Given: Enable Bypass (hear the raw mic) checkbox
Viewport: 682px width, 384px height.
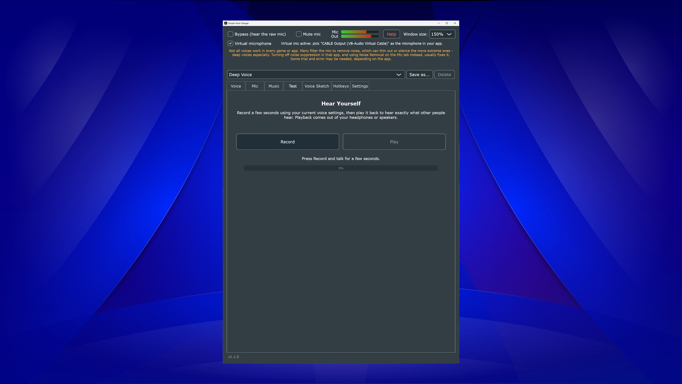Looking at the screenshot, I should point(231,34).
